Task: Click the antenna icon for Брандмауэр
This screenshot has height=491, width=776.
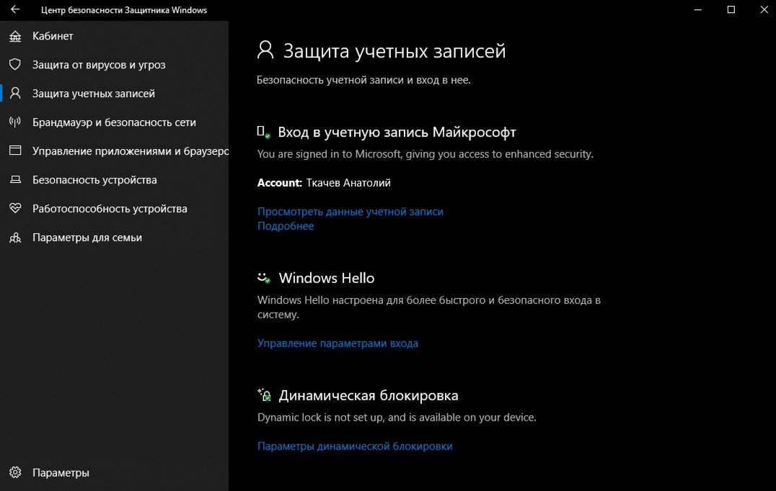Action: (15, 122)
